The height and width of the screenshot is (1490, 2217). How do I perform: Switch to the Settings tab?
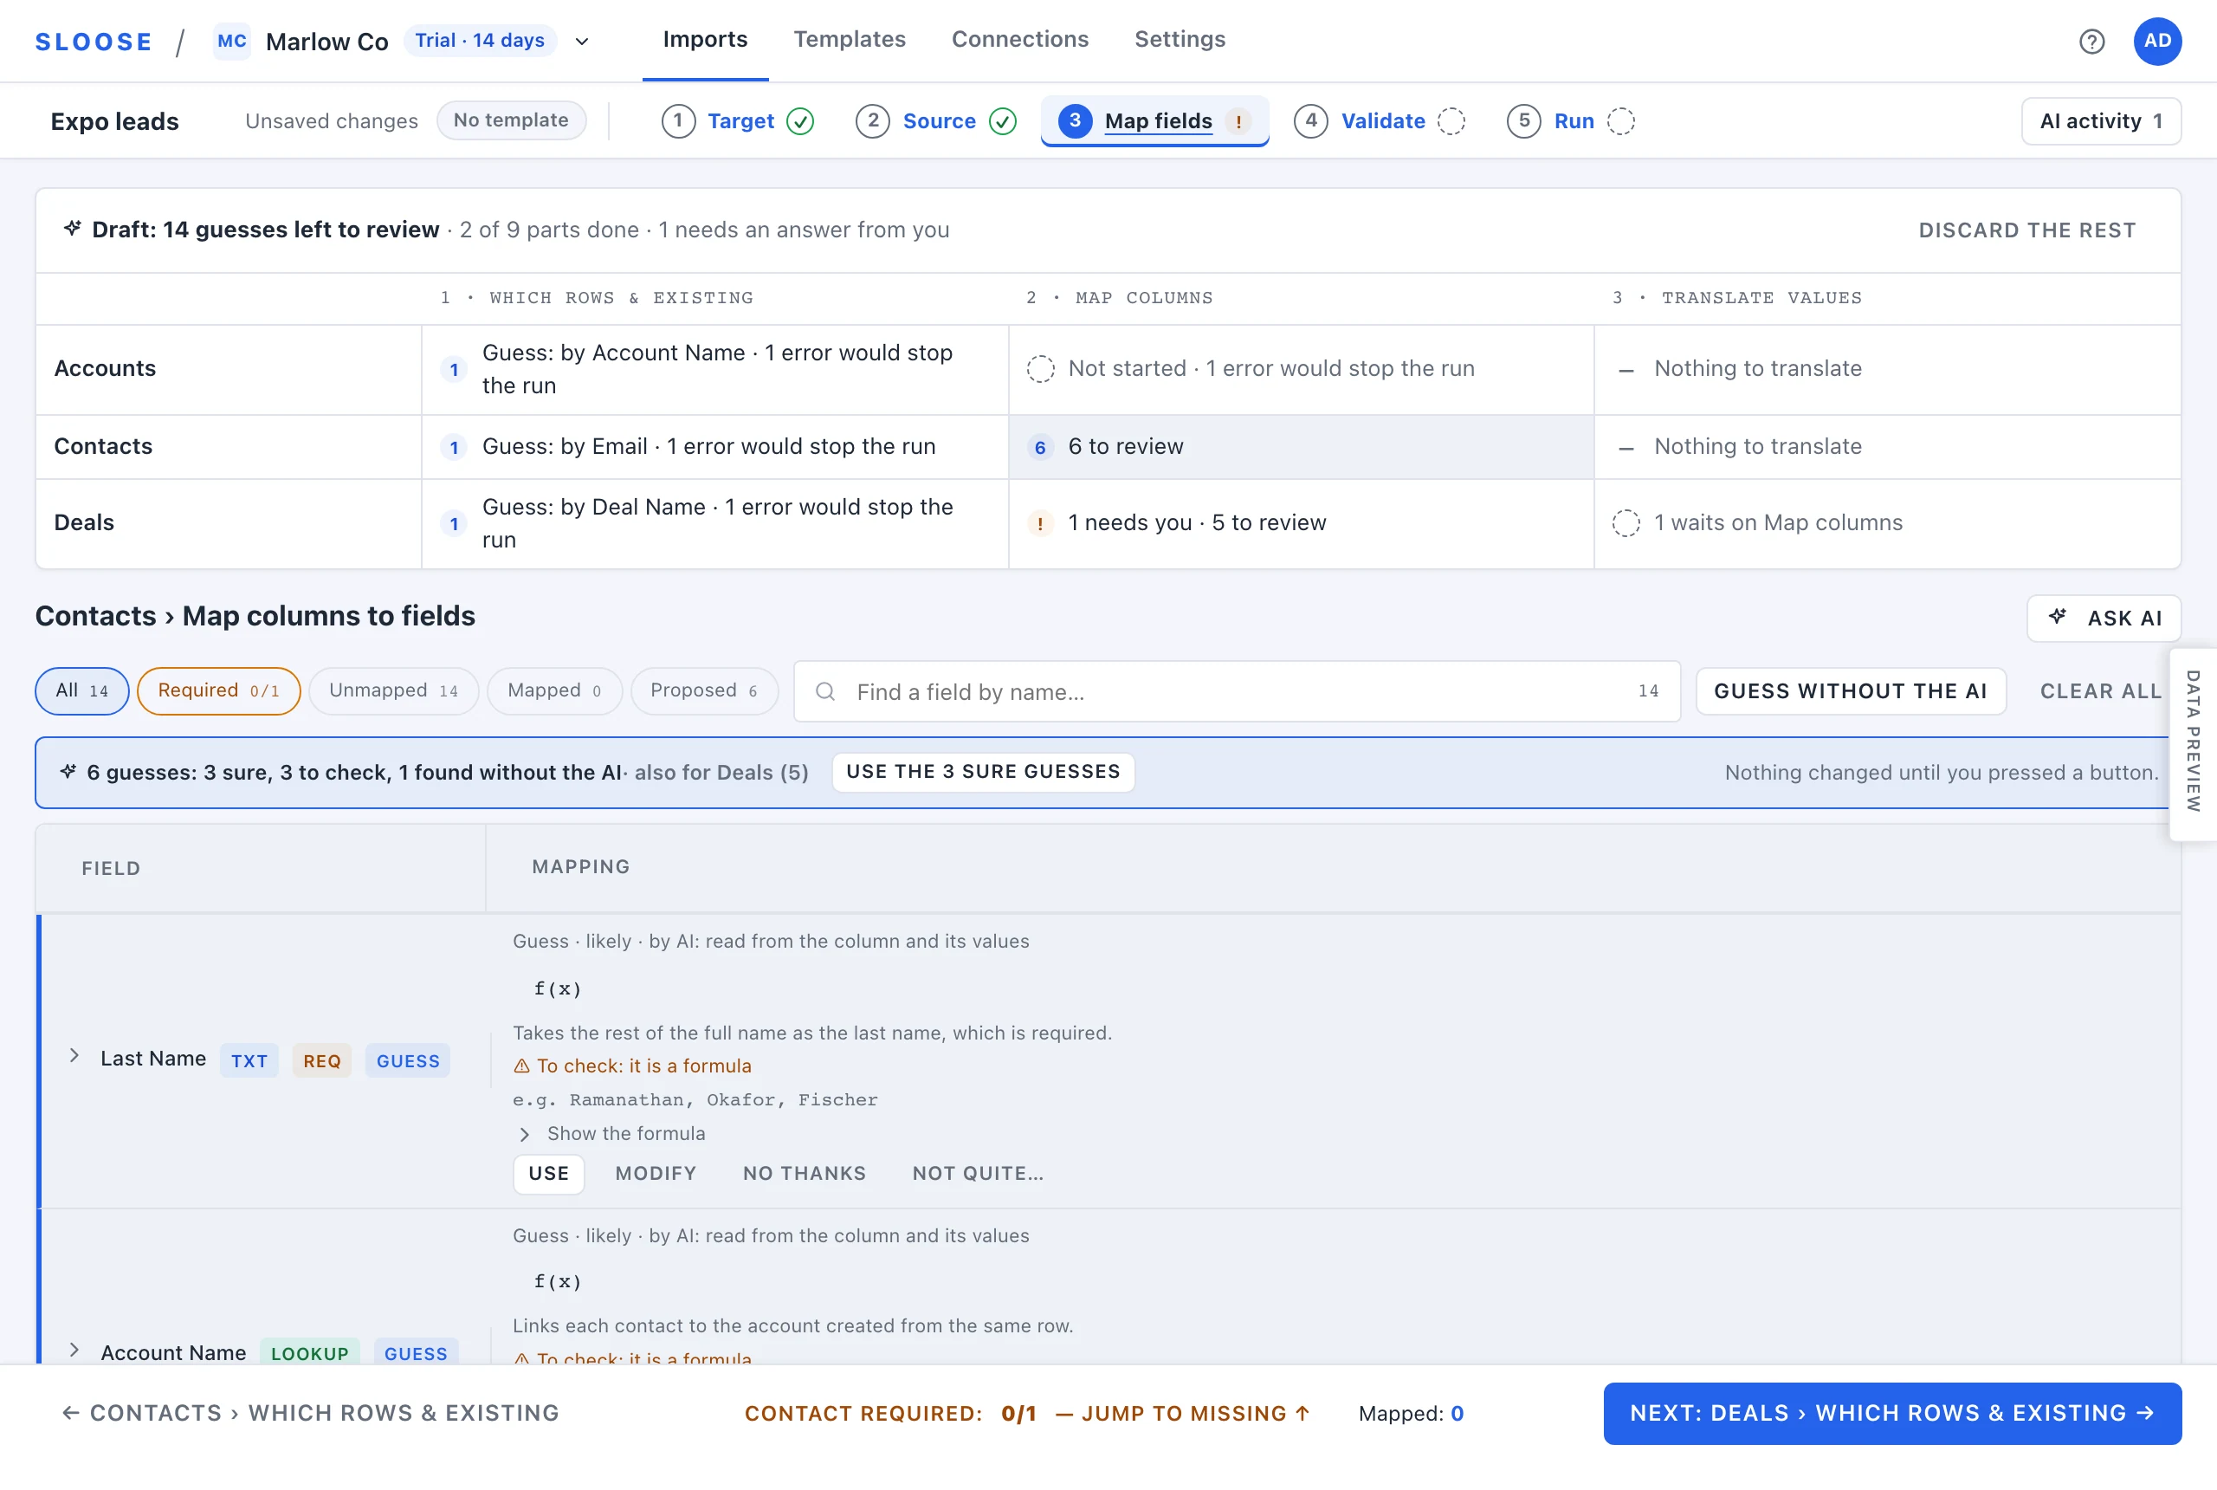[1180, 40]
